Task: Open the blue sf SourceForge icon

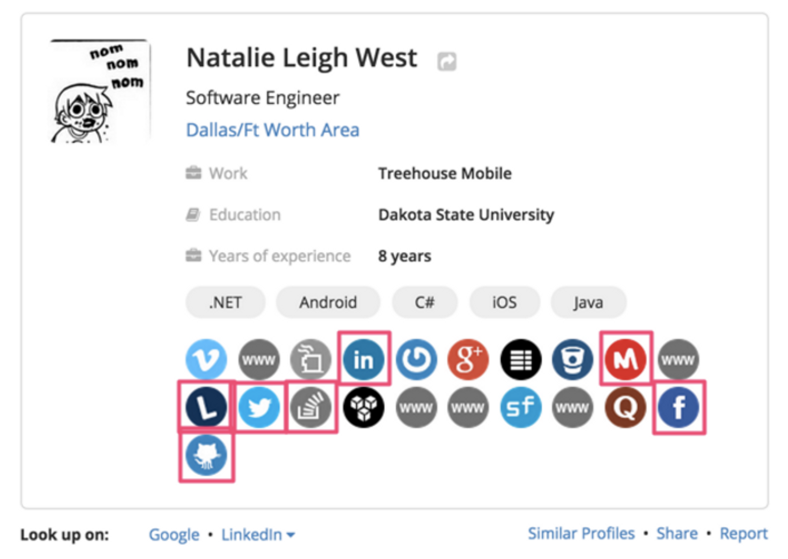Action: pos(520,407)
